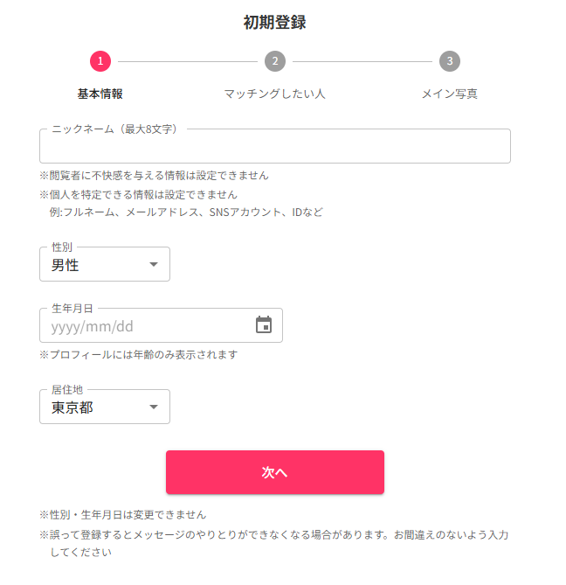Click the 生年月日 field label

72,309
